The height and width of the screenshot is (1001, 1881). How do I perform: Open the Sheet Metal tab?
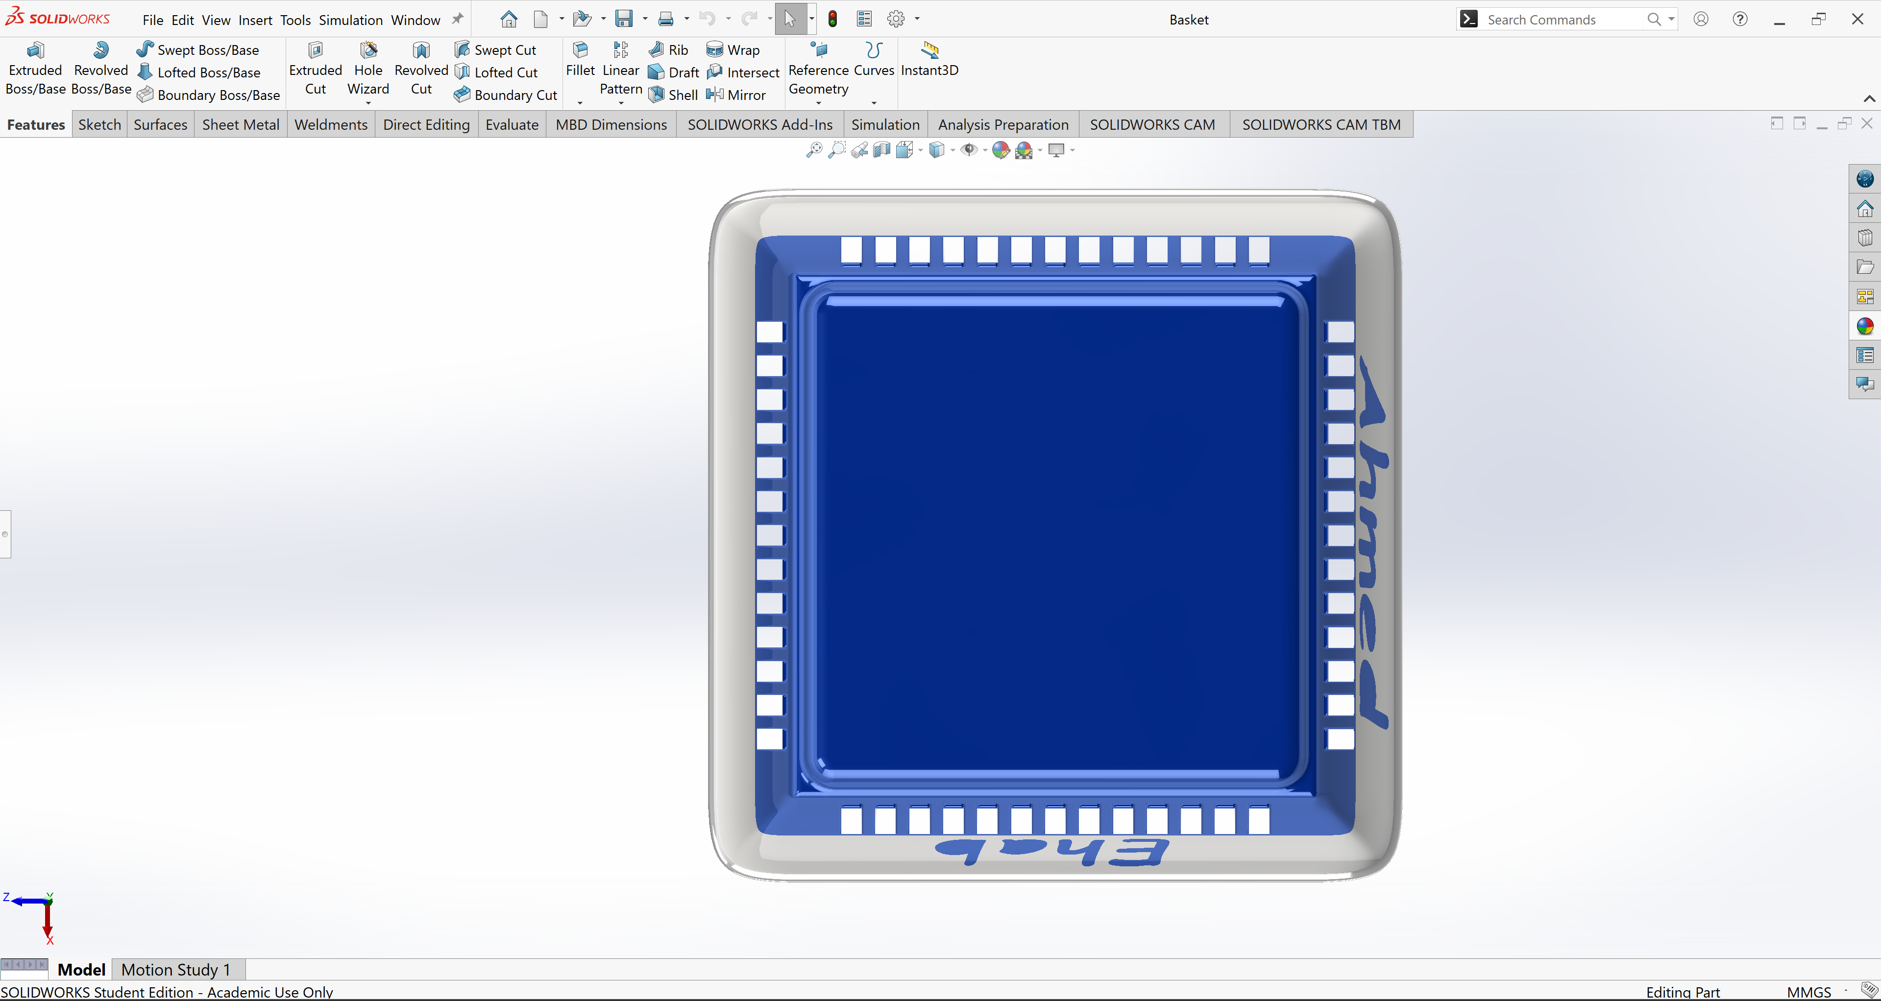point(240,124)
